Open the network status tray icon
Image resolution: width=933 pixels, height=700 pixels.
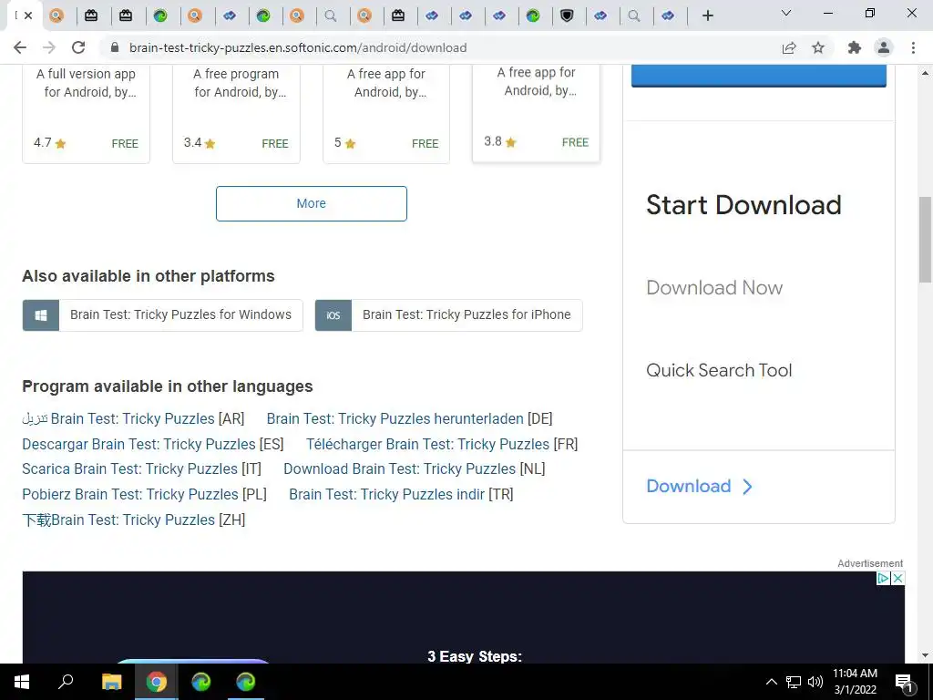794,682
